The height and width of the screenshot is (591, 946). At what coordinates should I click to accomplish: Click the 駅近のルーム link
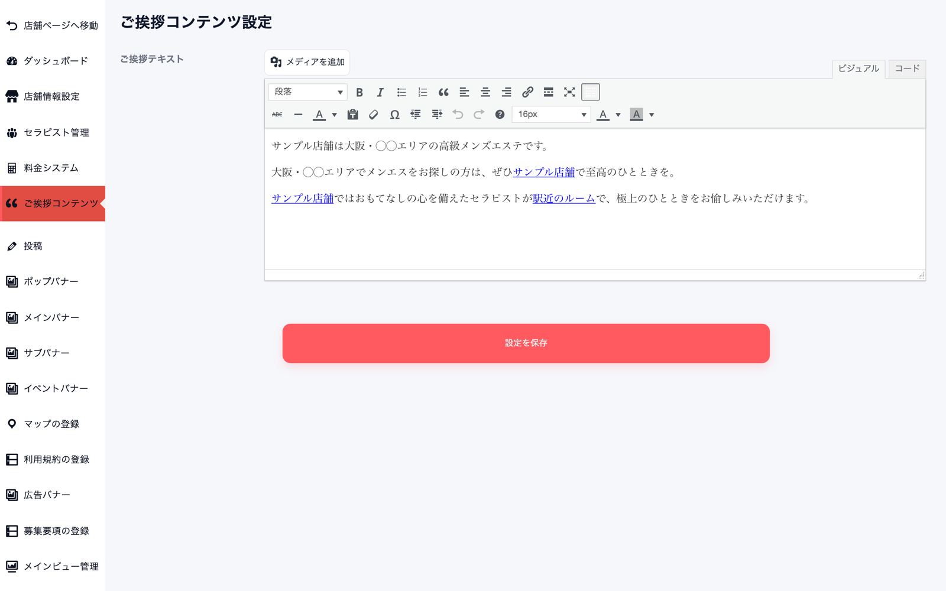point(564,199)
